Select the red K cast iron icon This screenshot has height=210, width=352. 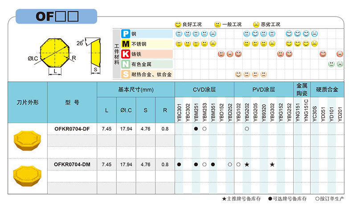(x=126, y=54)
